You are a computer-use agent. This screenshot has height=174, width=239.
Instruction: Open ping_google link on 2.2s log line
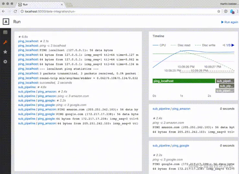click(x=47, y=100)
